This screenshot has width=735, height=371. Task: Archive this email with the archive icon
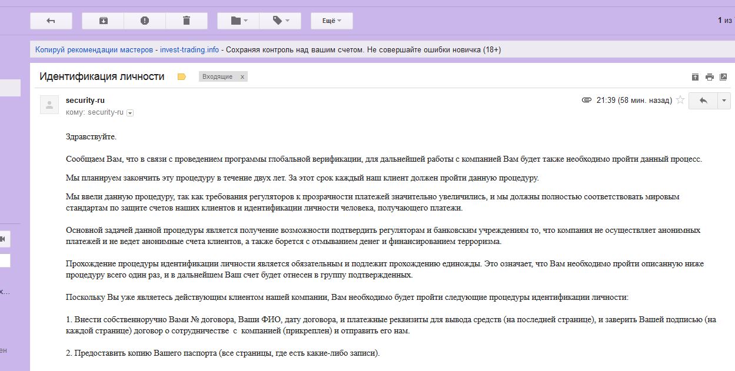click(x=103, y=21)
